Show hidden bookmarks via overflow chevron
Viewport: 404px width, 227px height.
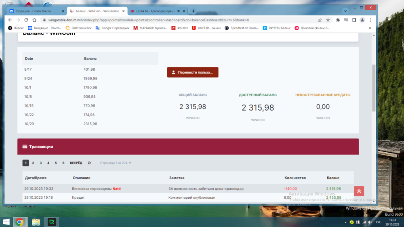click(370, 28)
